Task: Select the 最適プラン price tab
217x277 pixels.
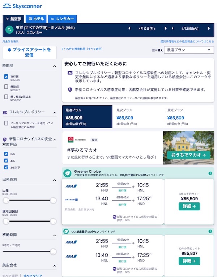Action: coord(87,117)
